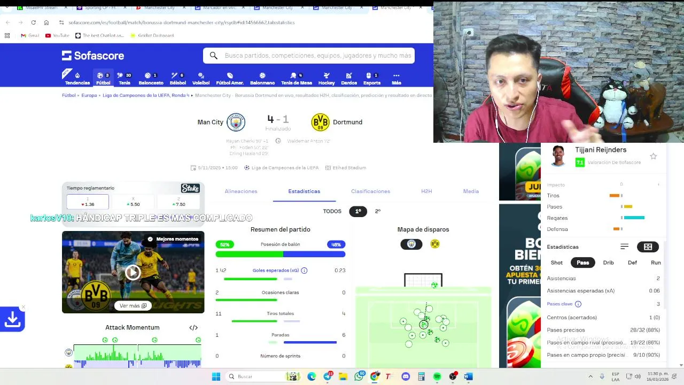Open the Windows Start menu
The image size is (684, 385).
point(216,376)
